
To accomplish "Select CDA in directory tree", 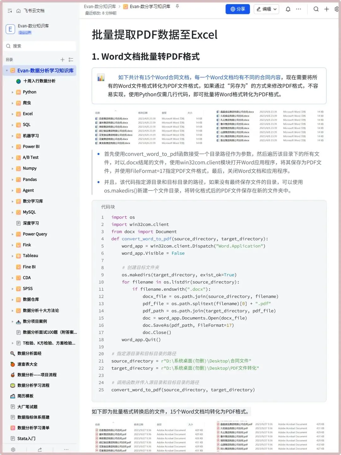I will [27, 278].
